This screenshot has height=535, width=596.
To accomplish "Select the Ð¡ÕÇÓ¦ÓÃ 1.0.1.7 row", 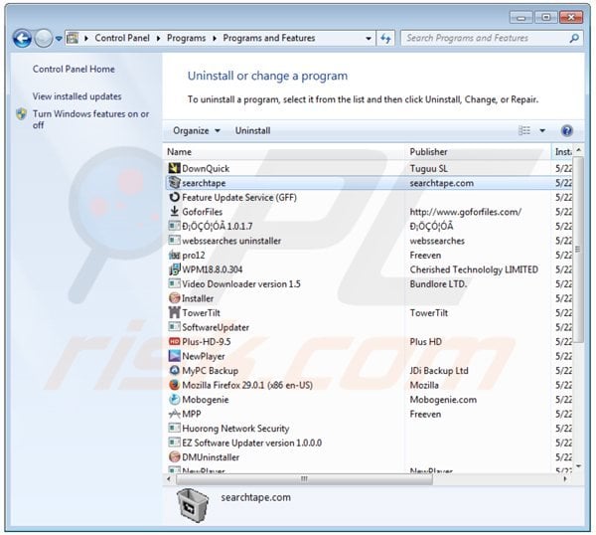I will coord(369,226).
